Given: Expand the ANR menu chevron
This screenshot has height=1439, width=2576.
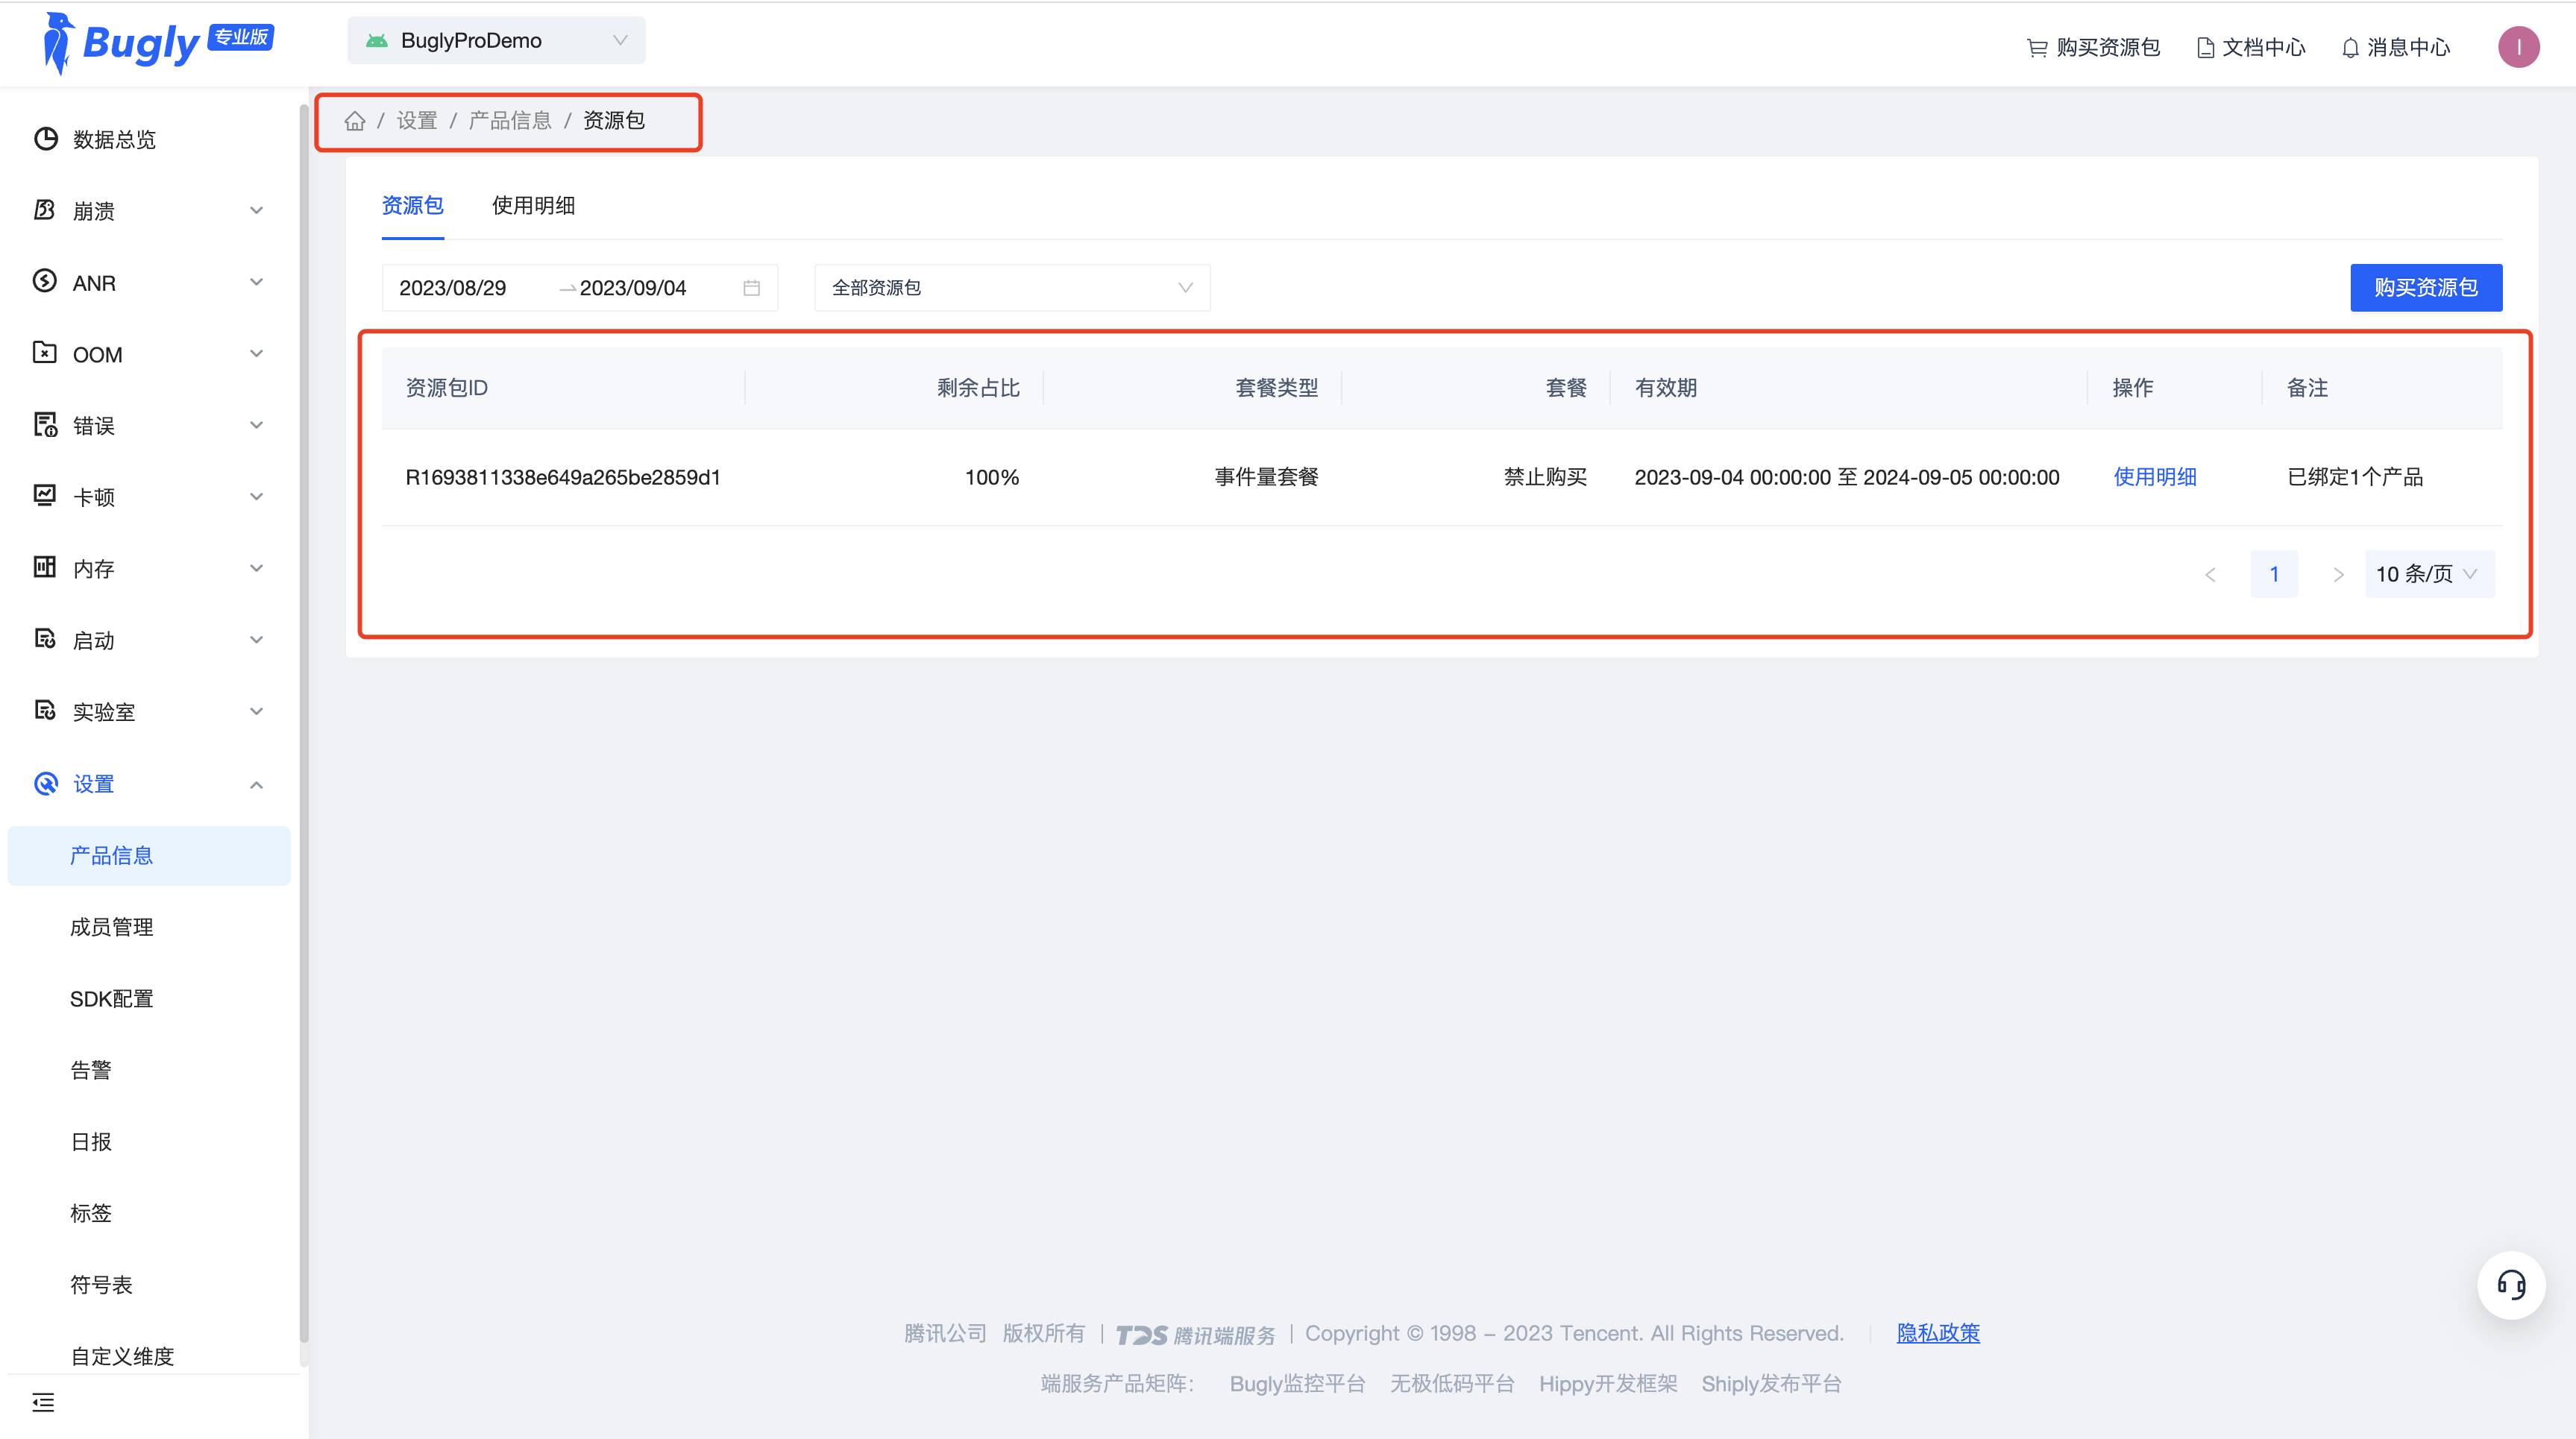Looking at the screenshot, I should (x=257, y=282).
